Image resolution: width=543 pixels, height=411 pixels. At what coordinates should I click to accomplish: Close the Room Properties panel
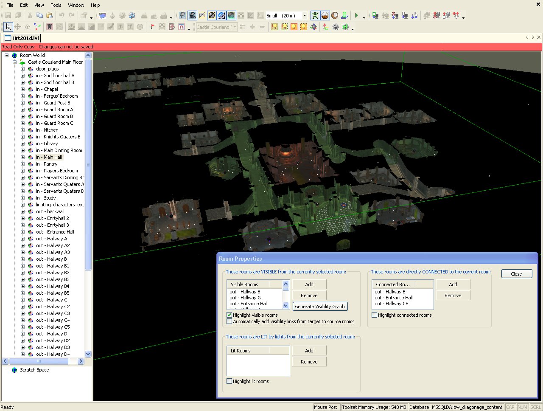(516, 274)
